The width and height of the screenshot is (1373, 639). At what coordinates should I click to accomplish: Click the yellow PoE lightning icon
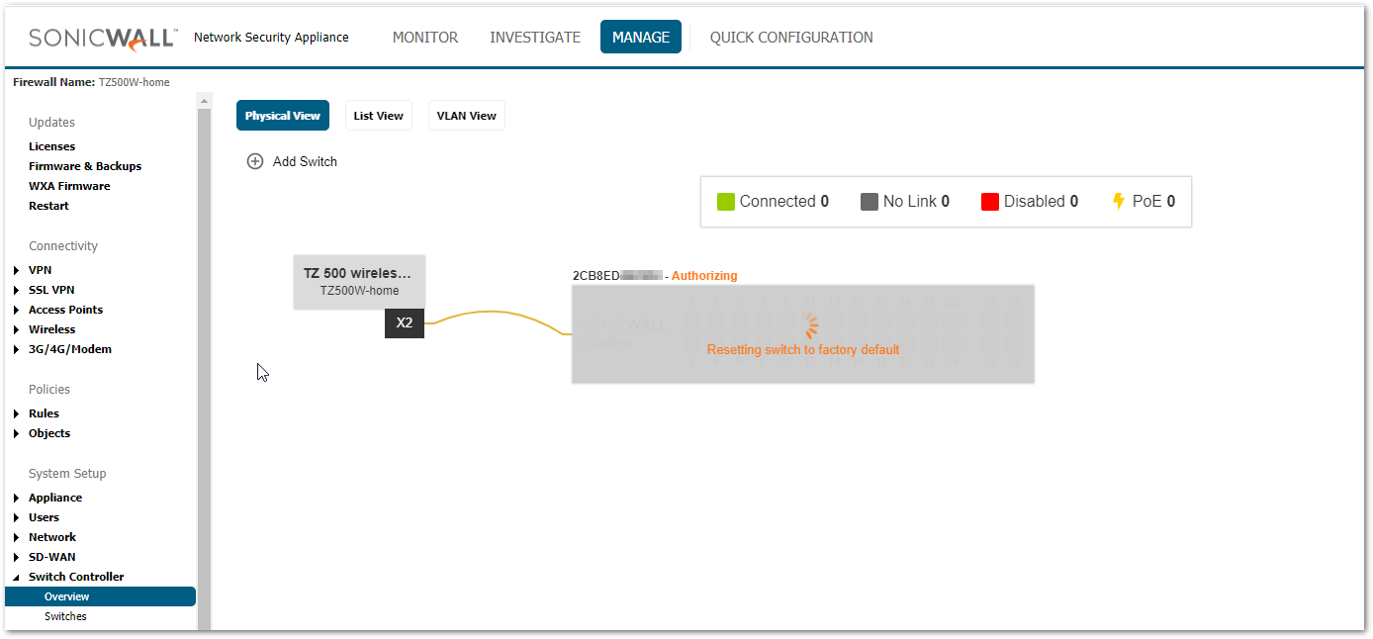[x=1119, y=202]
